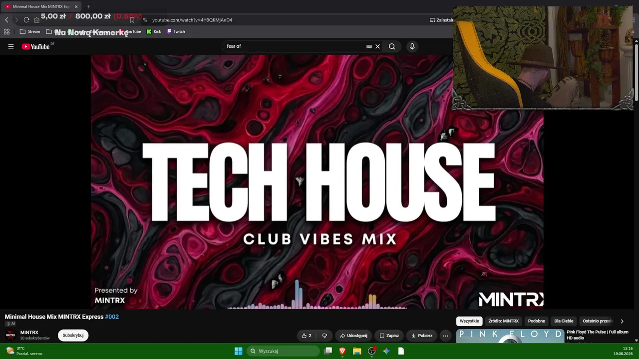
Task: Go forward with the browser forward arrow
Action: point(16,20)
